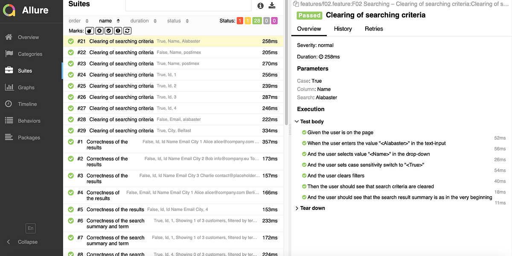The width and height of the screenshot is (512, 256).
Task: Click the step check icon for 'And the user clears filters'
Action: pos(304,176)
